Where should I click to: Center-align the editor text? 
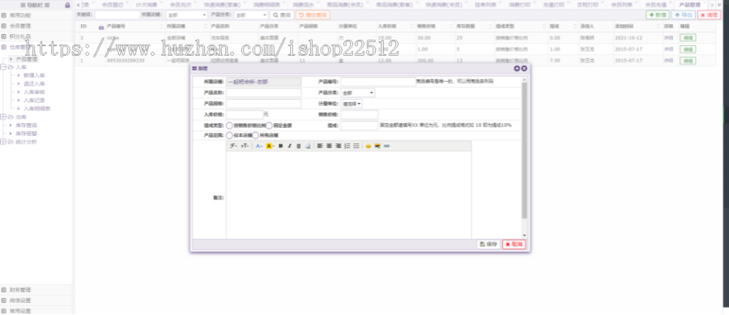[x=329, y=146]
